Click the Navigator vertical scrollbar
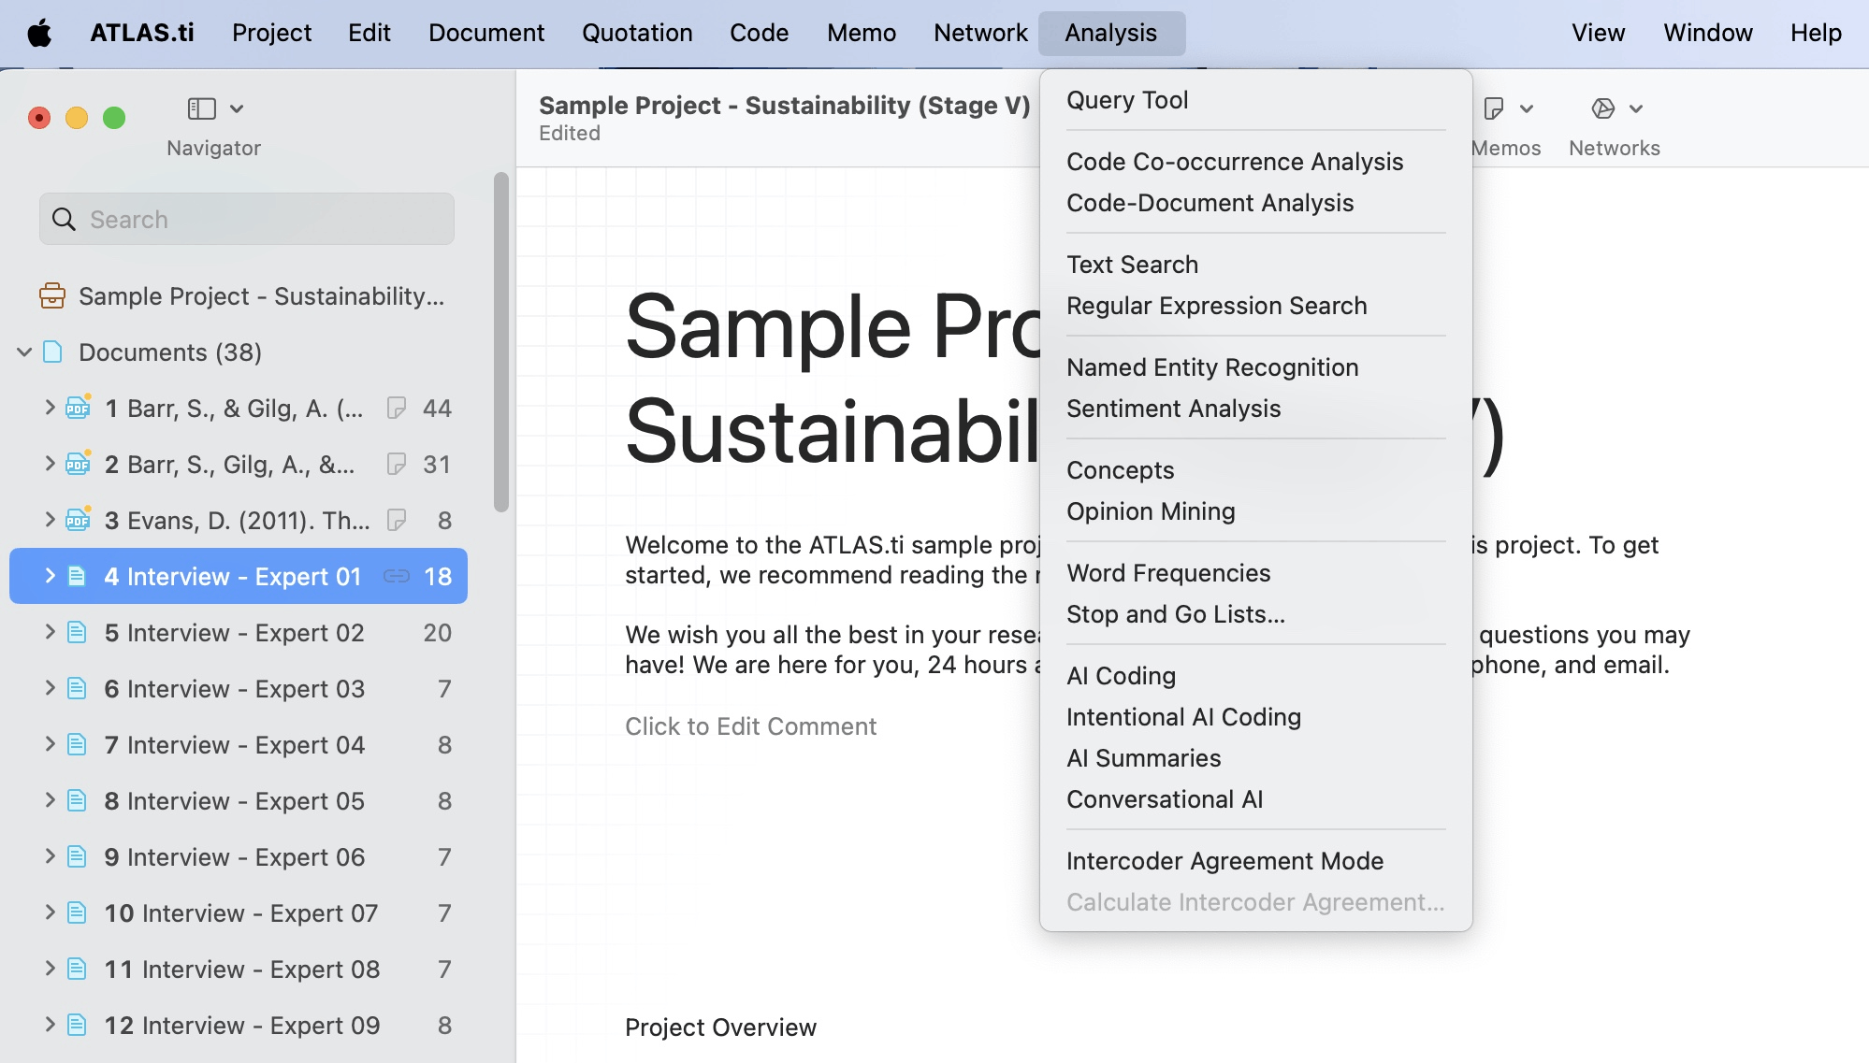1869x1063 pixels. [501, 342]
